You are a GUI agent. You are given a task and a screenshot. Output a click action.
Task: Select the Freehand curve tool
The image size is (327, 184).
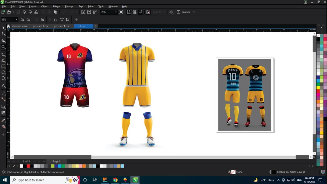[x=3, y=54]
